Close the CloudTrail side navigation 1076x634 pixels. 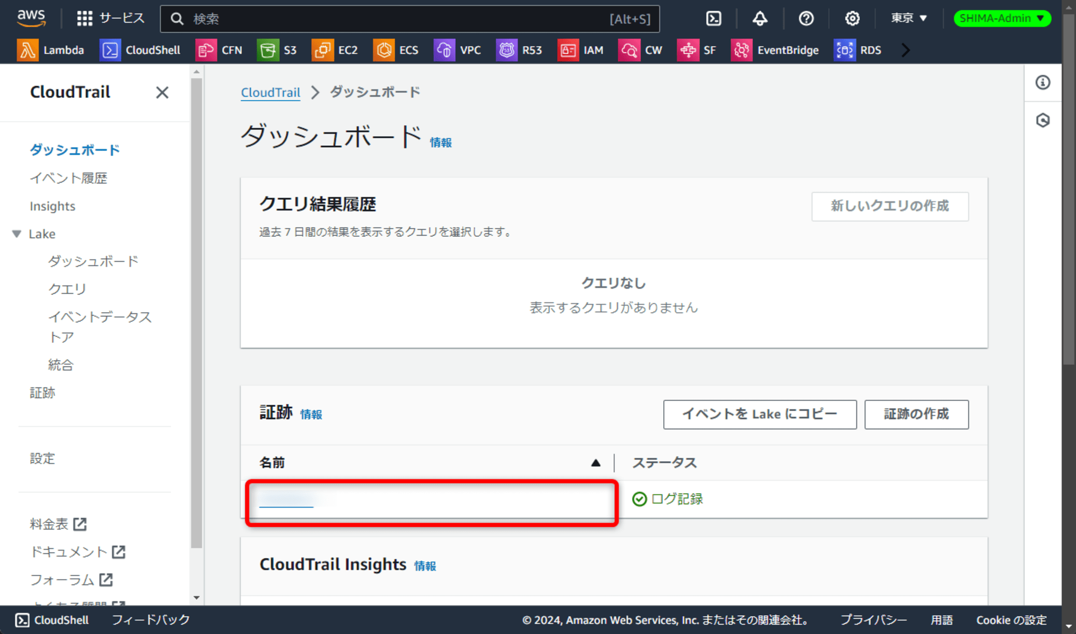[162, 93]
